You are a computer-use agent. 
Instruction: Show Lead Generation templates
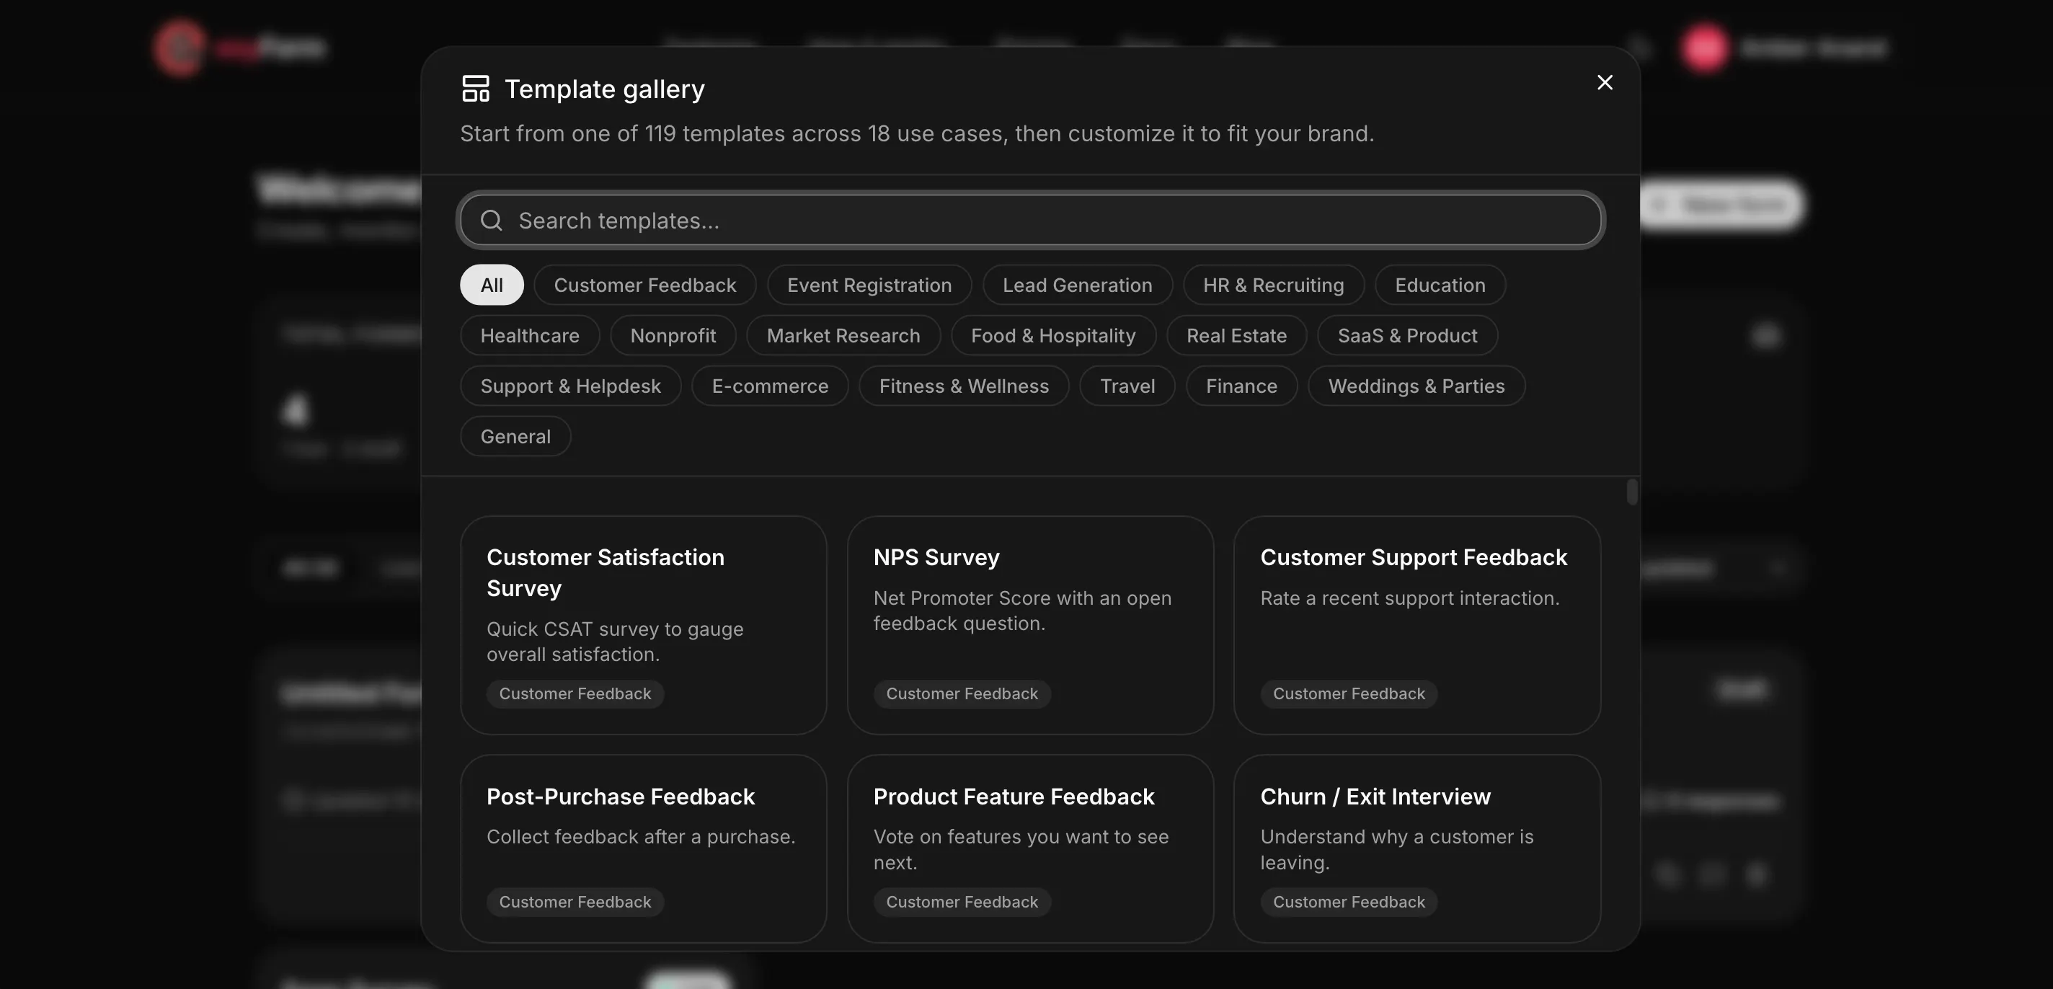[1077, 285]
